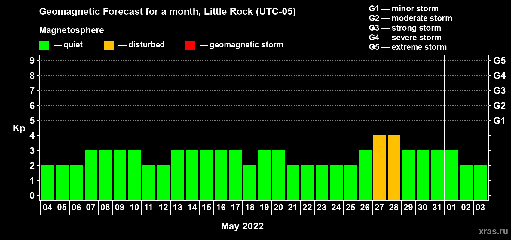Click the green bar for May 07
The height and width of the screenshot is (240, 511).
click(91, 175)
